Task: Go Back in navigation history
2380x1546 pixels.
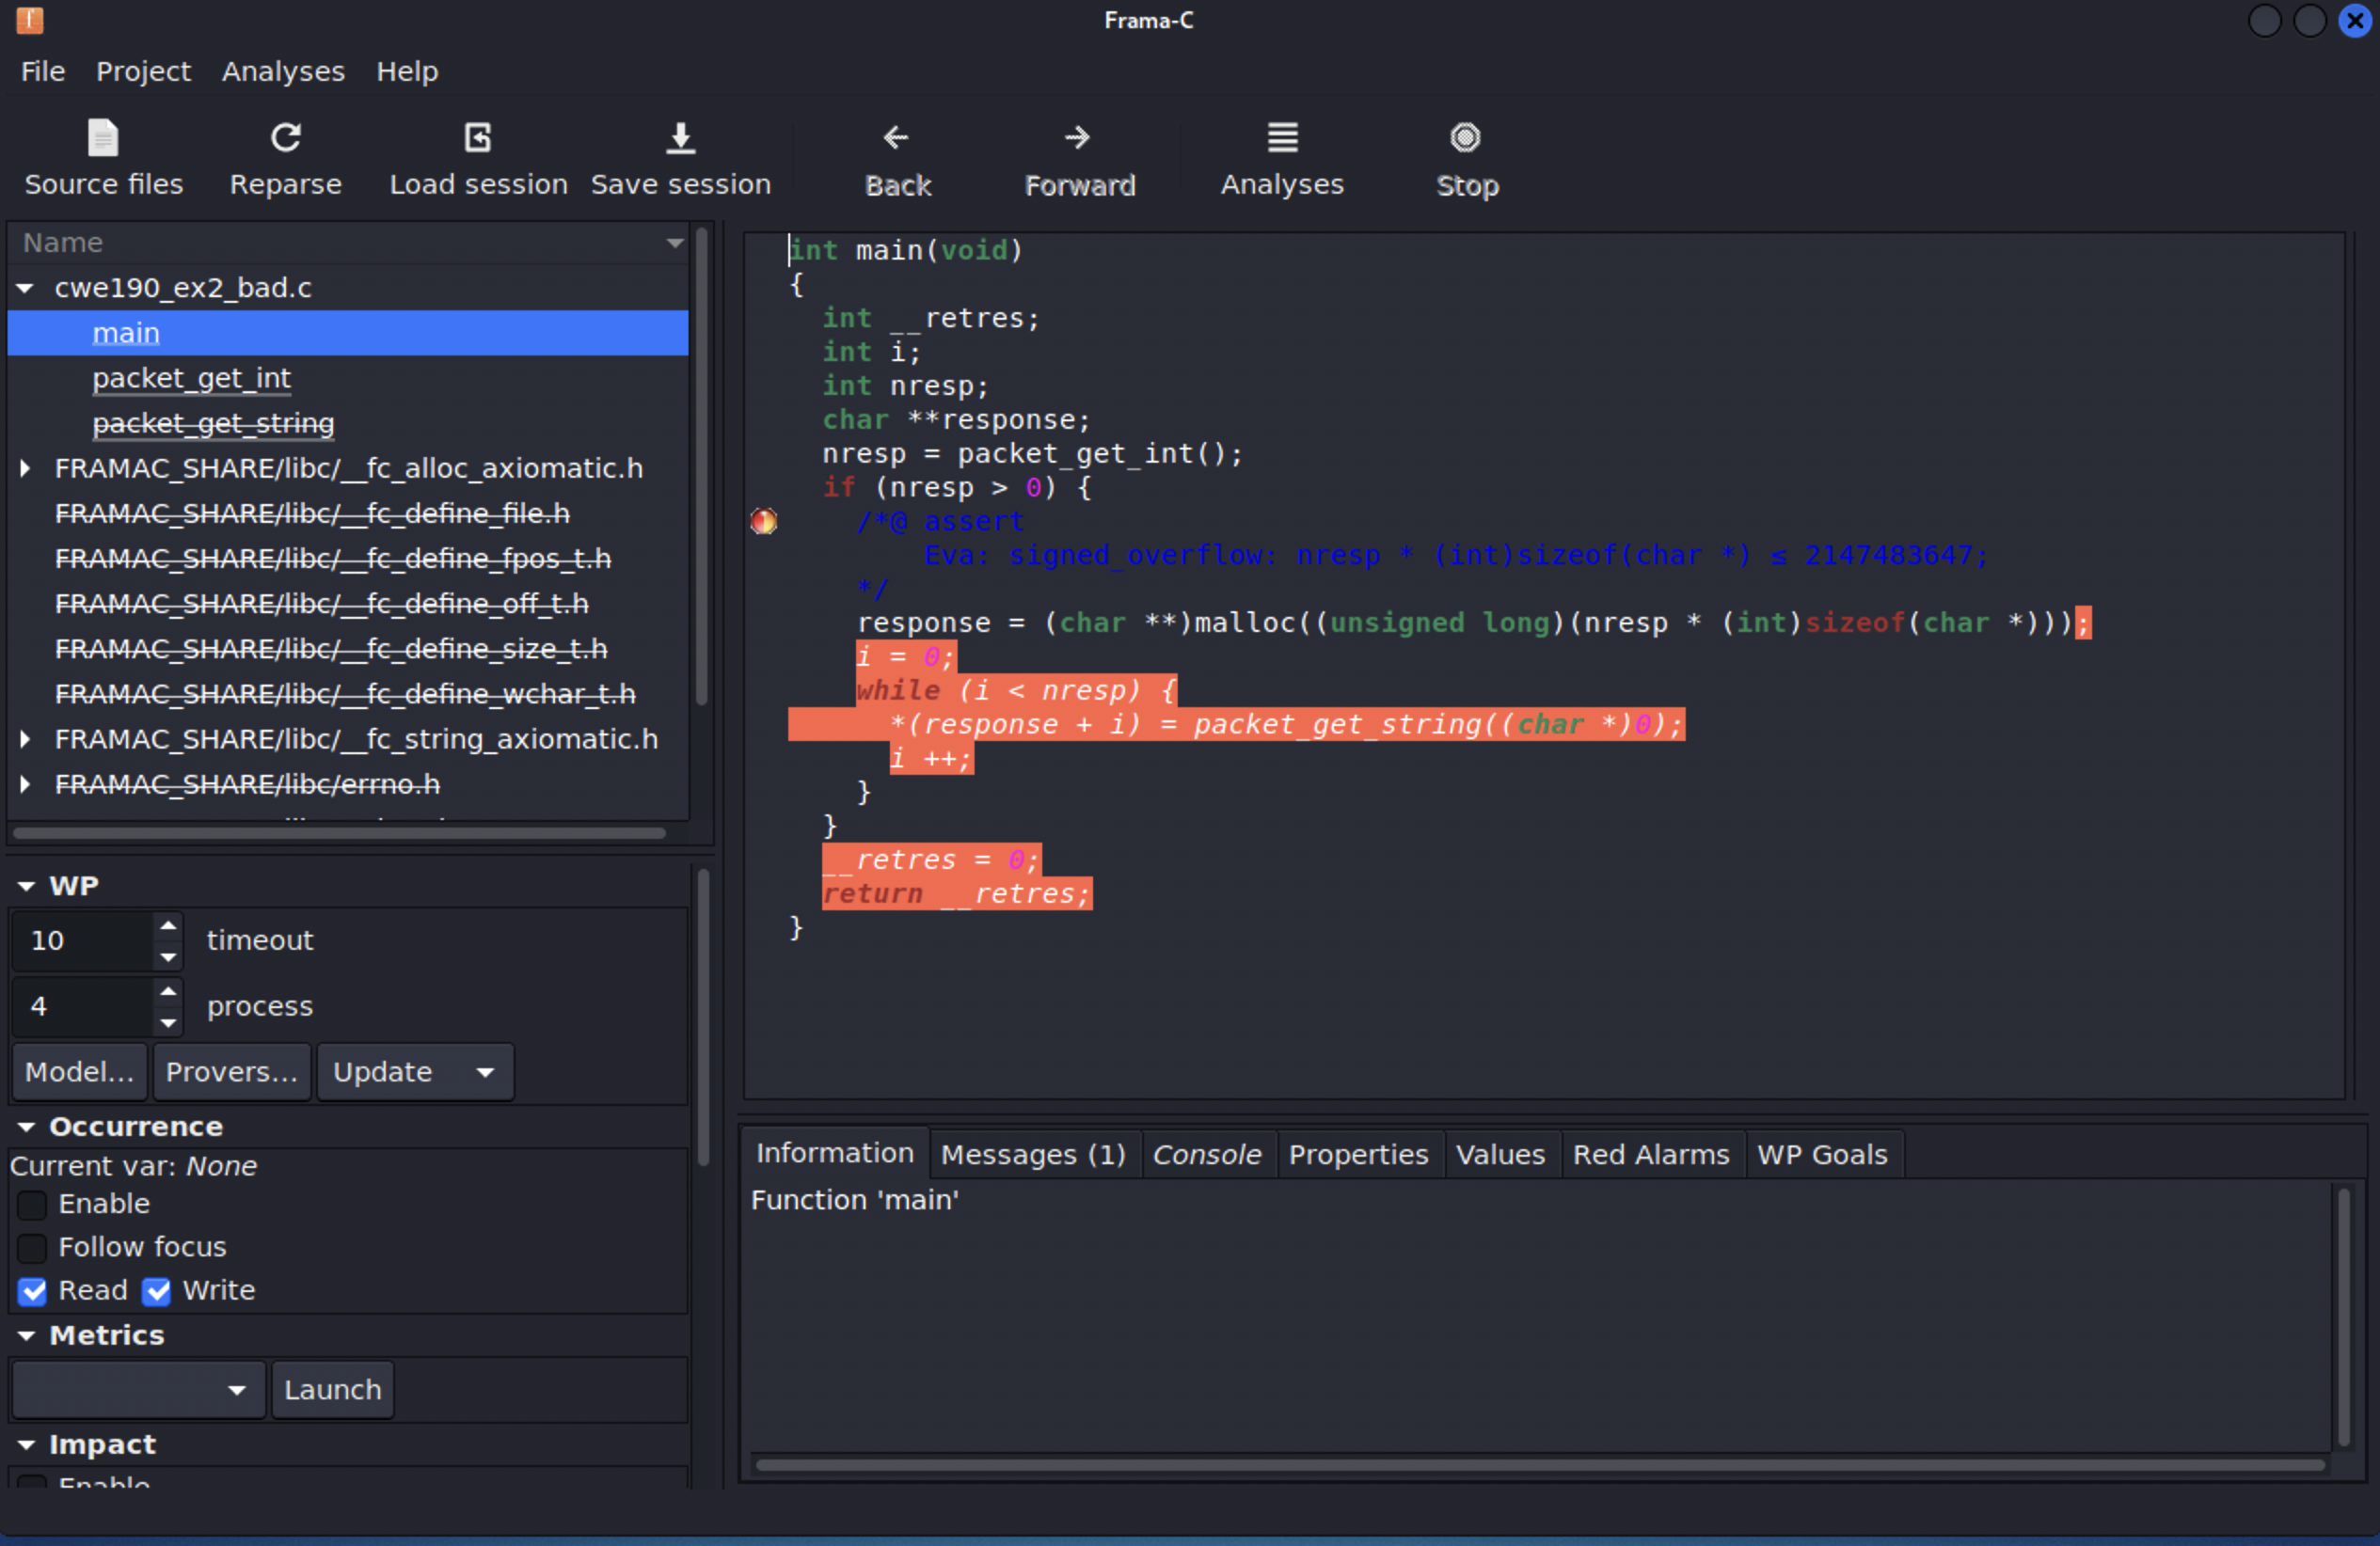Action: [897, 159]
